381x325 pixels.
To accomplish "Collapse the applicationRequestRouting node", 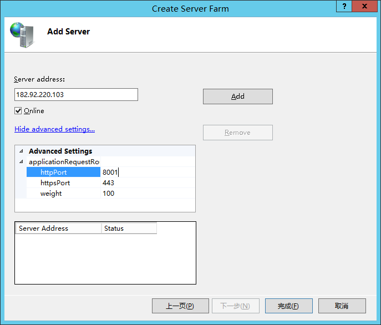I will [21, 162].
